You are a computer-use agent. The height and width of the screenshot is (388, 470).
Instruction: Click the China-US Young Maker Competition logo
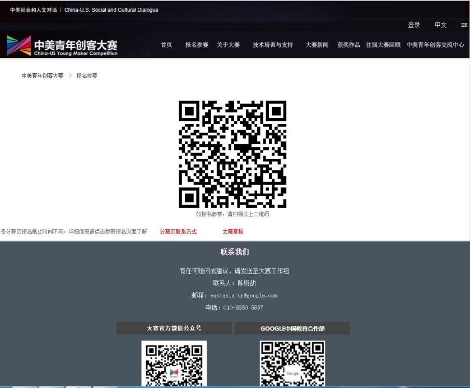point(62,45)
